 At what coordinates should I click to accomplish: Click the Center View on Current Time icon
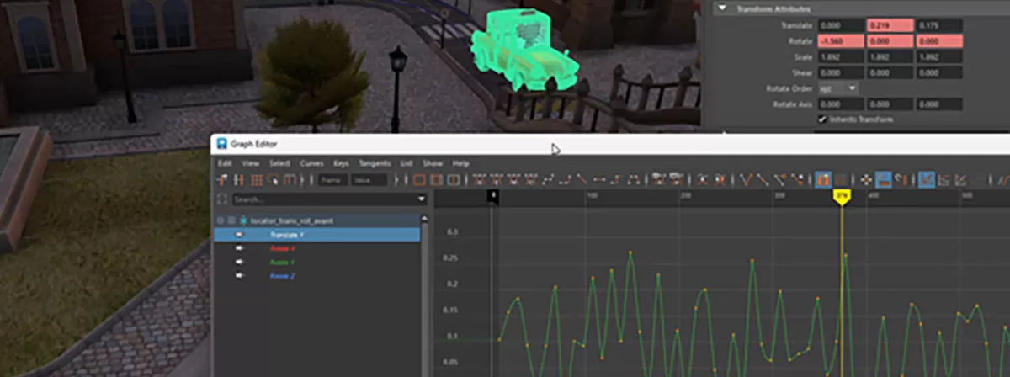[x=454, y=180]
